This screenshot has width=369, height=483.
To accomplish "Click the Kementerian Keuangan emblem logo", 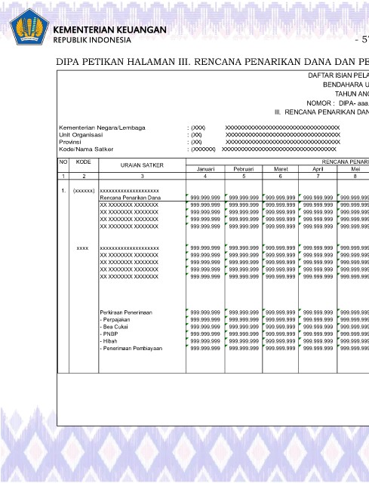I will pyautogui.click(x=29, y=27).
